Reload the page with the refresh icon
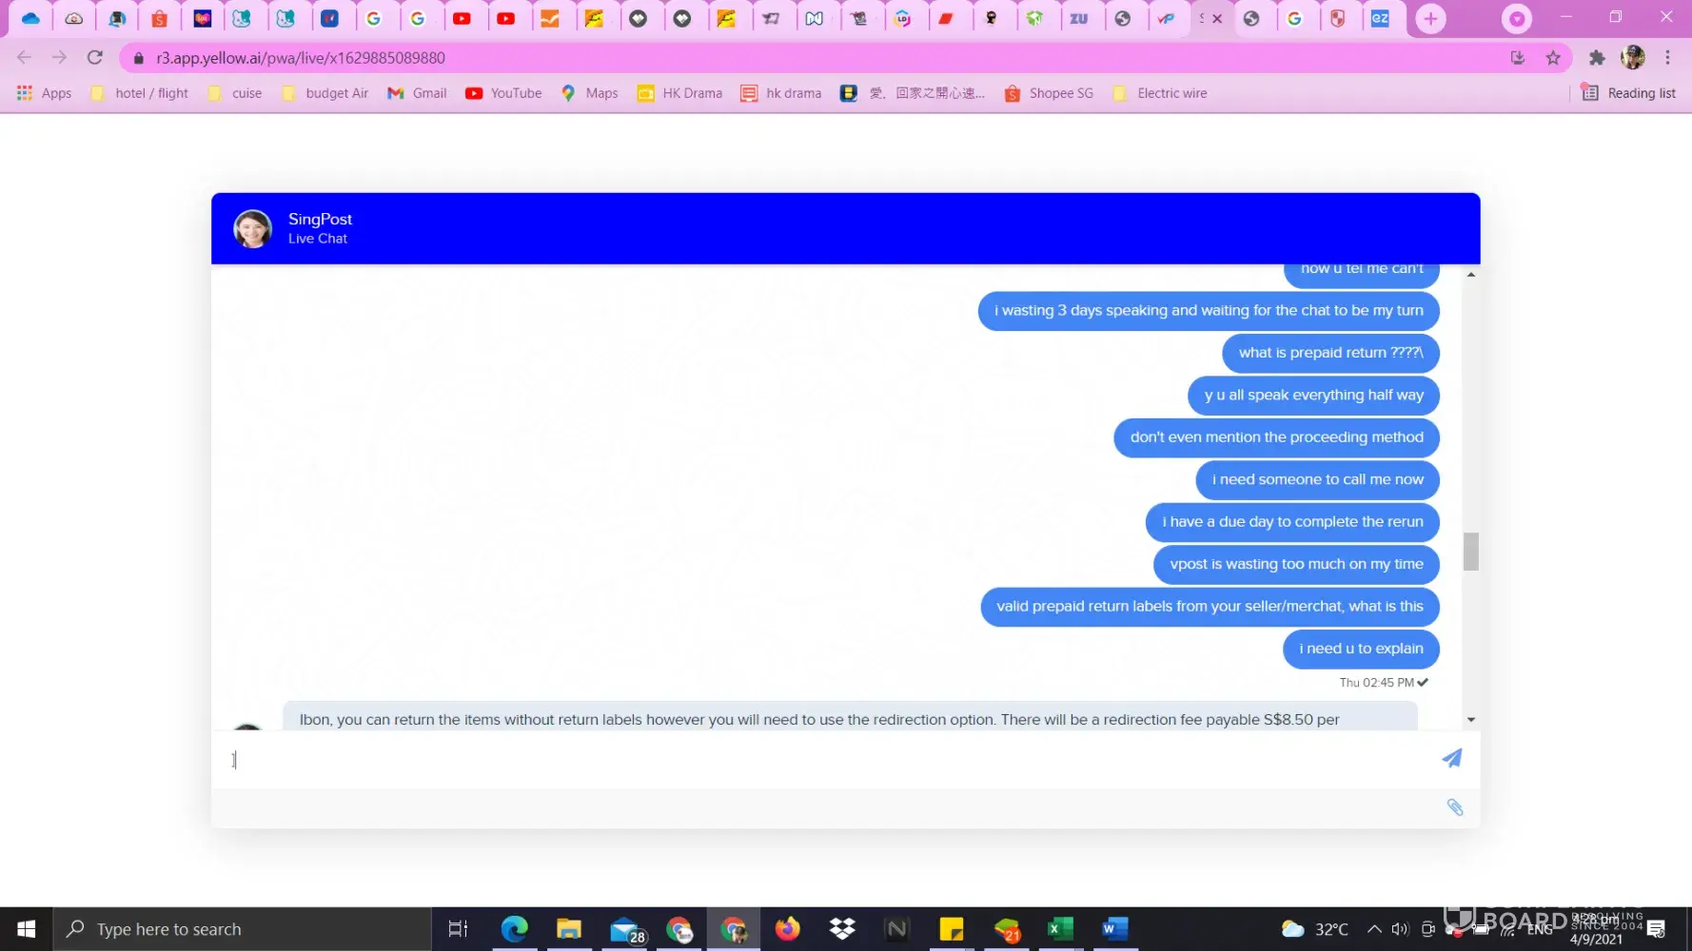Viewport: 1692px width, 951px height. [x=95, y=58]
